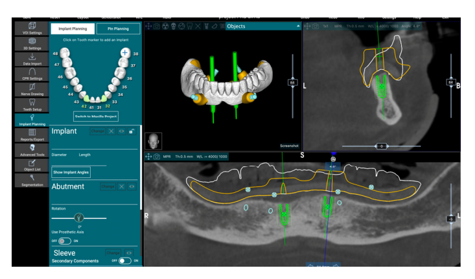Viewport: 475px width, 279px height.
Task: Toggle the Secondary Components switch
Action: [124, 260]
